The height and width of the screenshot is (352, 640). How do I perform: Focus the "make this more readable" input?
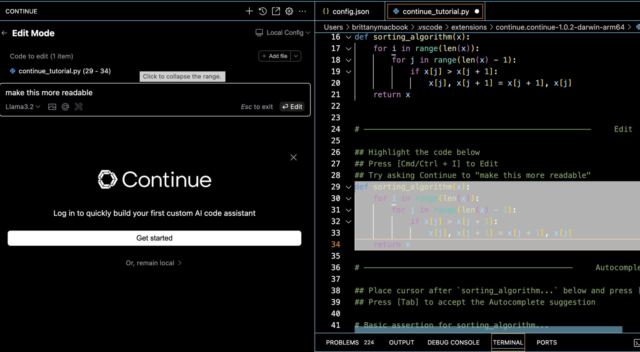[x=155, y=93]
